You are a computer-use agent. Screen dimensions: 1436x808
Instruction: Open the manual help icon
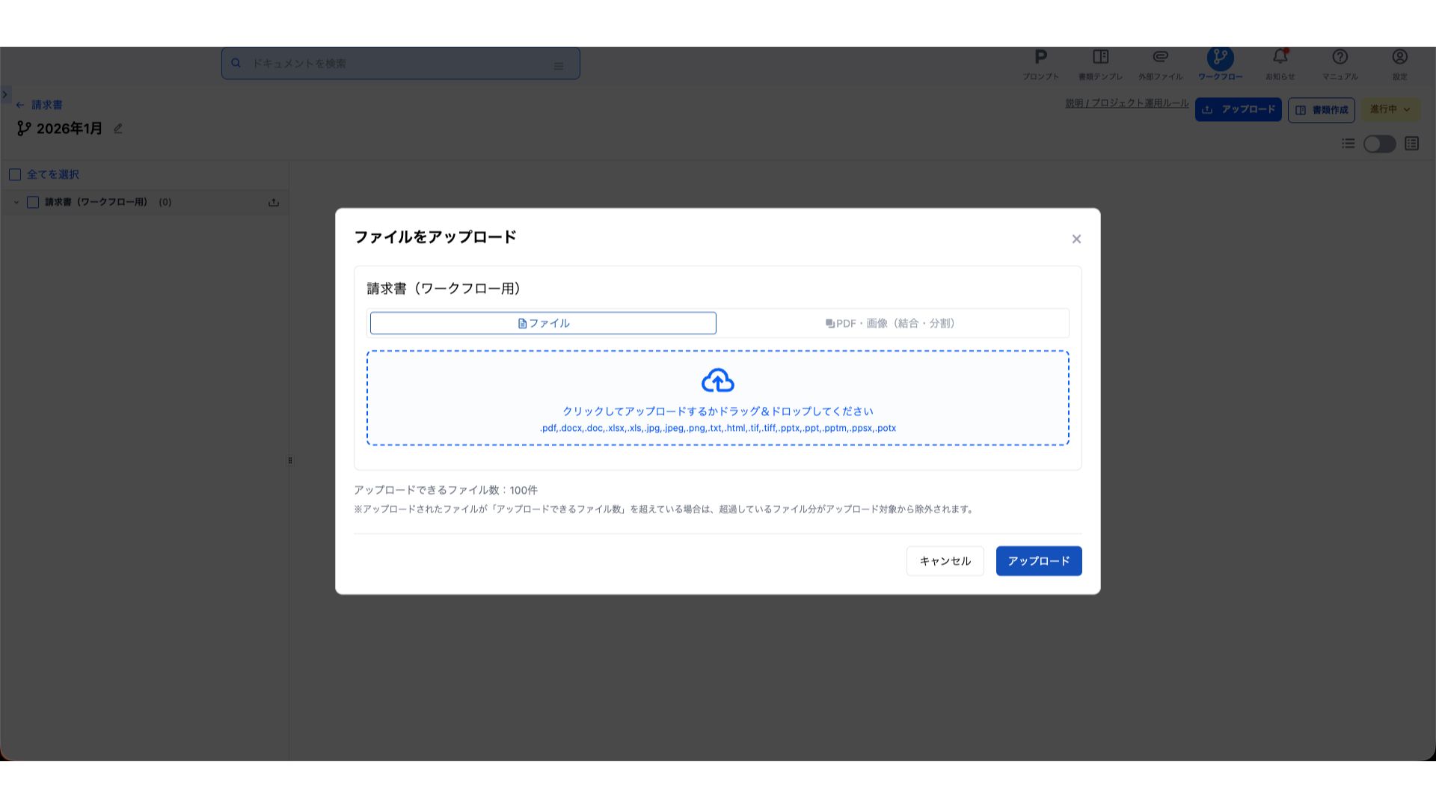tap(1340, 58)
